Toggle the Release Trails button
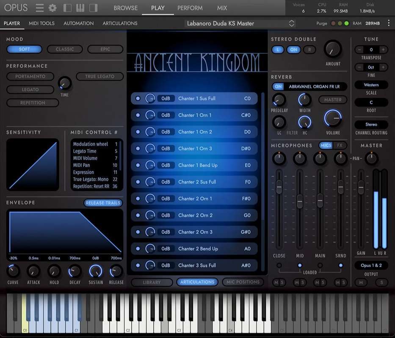The width and height of the screenshot is (395, 338). tap(103, 203)
